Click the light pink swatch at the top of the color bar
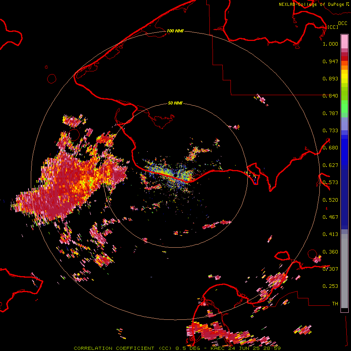 pyautogui.click(x=344, y=42)
